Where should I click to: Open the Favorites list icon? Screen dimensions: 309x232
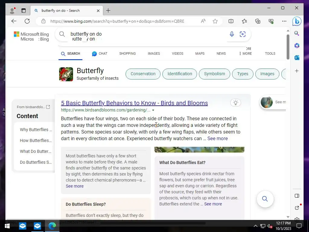244,21
